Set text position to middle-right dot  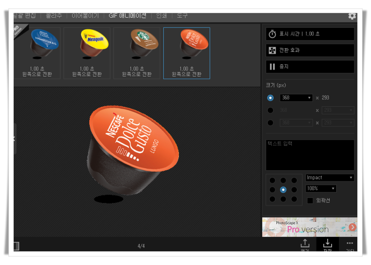click(294, 189)
